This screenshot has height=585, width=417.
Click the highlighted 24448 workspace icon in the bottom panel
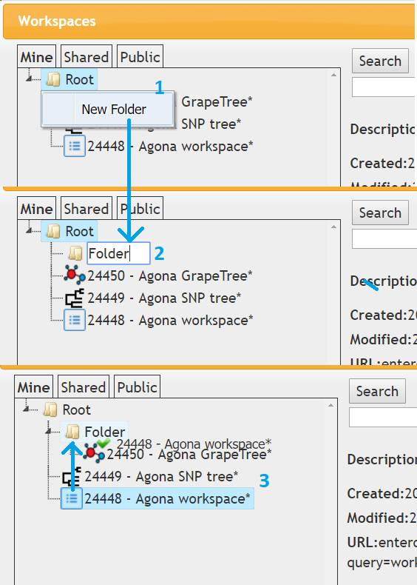72,498
